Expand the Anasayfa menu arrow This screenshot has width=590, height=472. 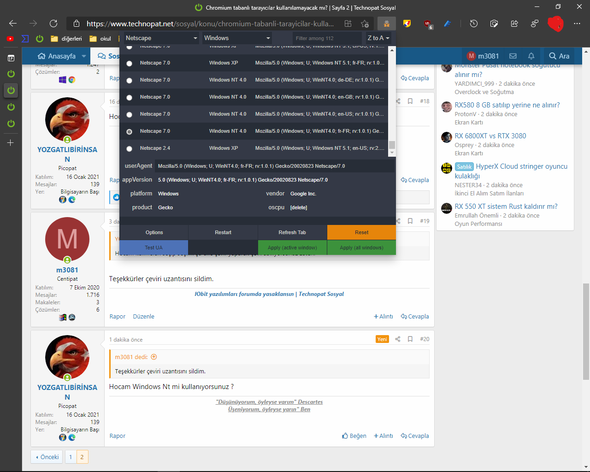point(84,56)
